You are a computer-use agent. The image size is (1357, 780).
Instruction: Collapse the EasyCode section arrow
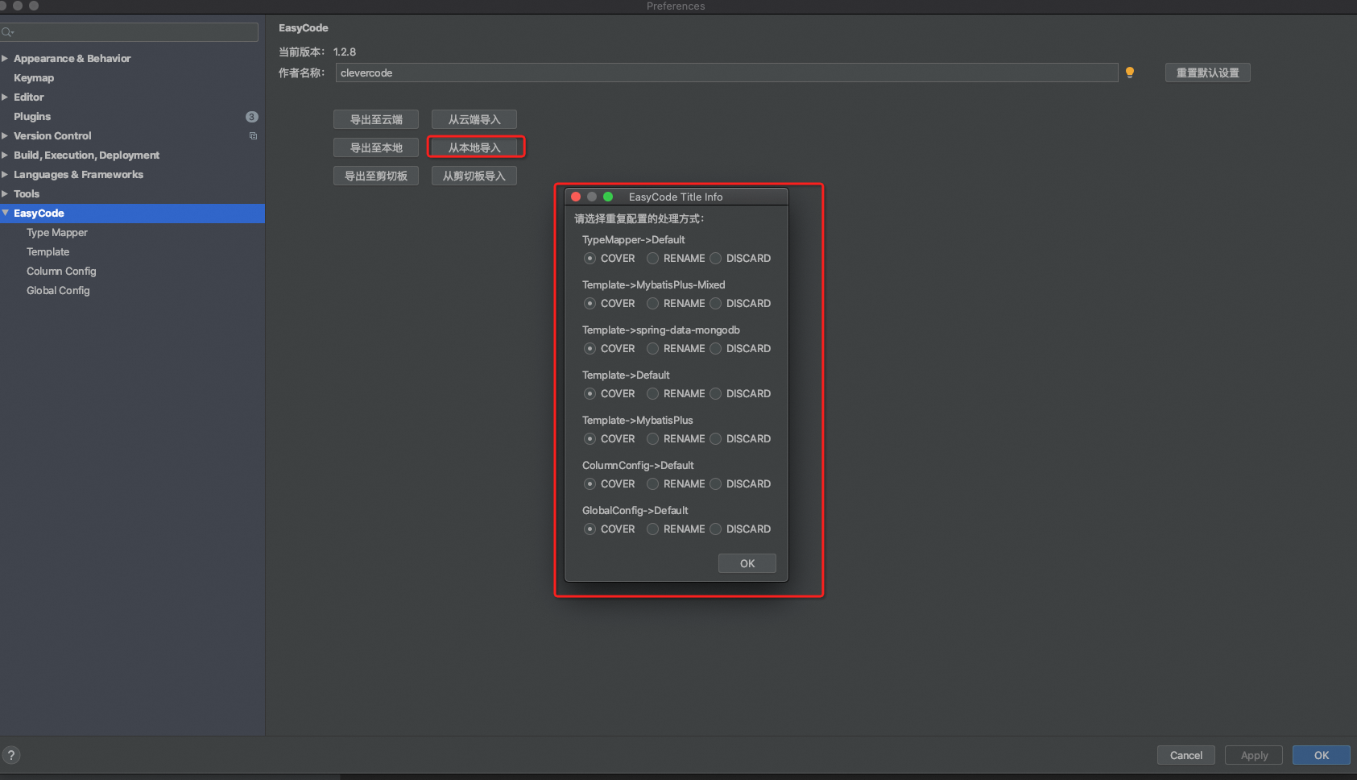click(x=5, y=214)
